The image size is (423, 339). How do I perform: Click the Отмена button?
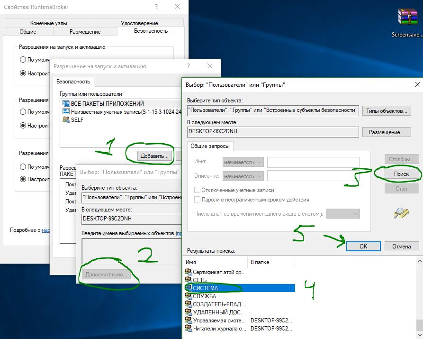point(401,247)
